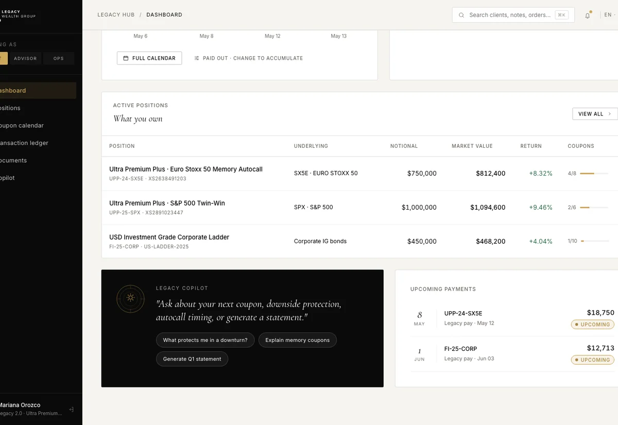The image size is (618, 425).
Task: Click View All chevron arrow
Action: click(610, 114)
